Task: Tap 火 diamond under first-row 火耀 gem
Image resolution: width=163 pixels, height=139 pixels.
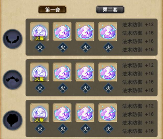Action: pos(40,47)
